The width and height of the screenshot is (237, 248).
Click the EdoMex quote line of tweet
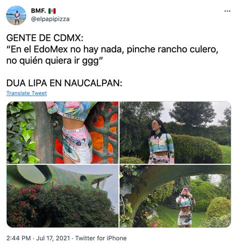pyautogui.click(x=112, y=49)
